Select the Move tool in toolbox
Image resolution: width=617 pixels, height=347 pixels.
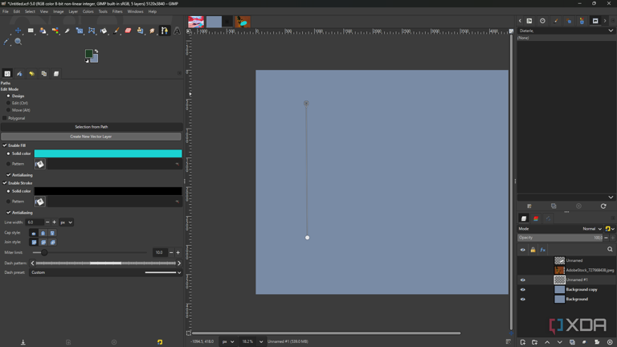coord(18,31)
